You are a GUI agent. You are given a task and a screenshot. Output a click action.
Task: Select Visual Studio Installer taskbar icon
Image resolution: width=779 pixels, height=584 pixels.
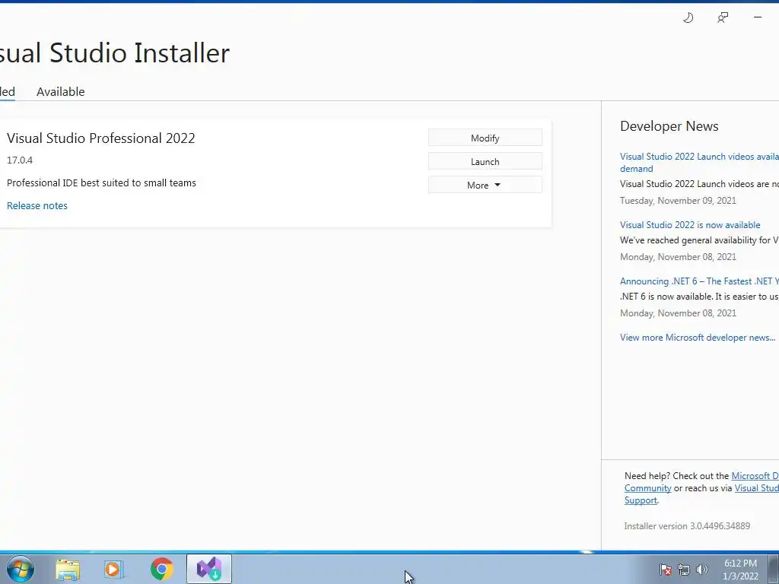209,569
